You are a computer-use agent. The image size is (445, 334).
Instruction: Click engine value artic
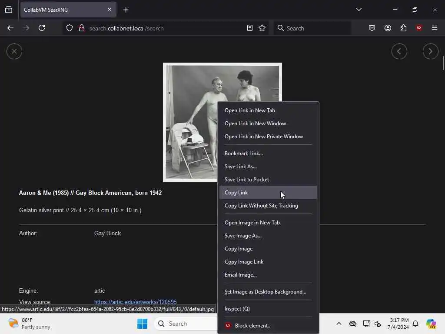(100, 291)
